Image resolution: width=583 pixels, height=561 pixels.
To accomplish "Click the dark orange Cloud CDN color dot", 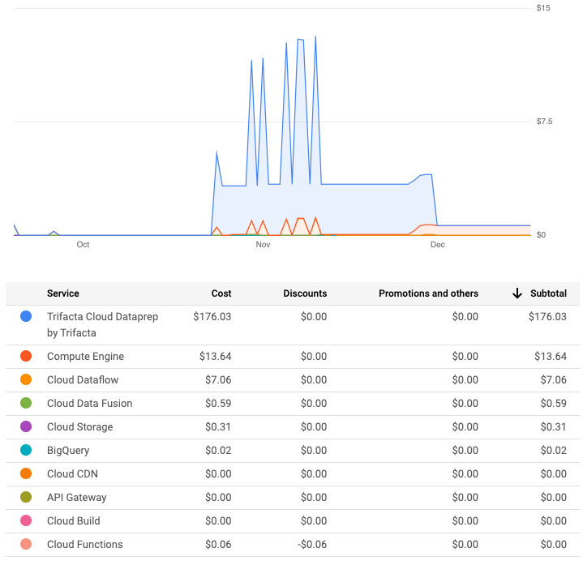I will pos(26,473).
